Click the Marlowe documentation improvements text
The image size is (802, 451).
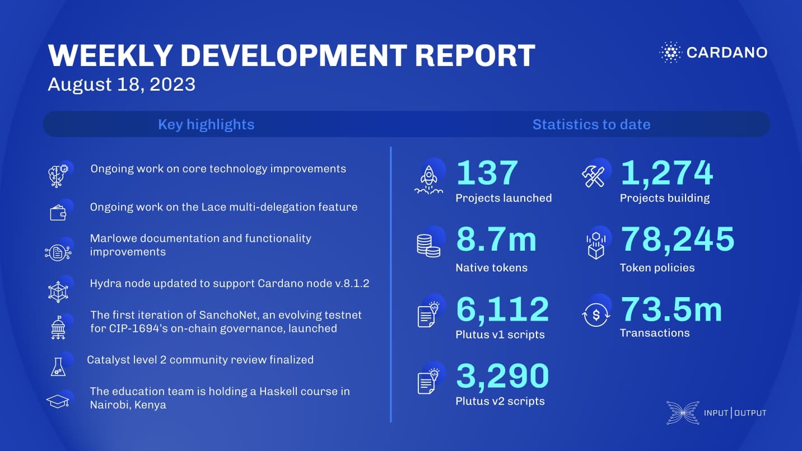[200, 245]
